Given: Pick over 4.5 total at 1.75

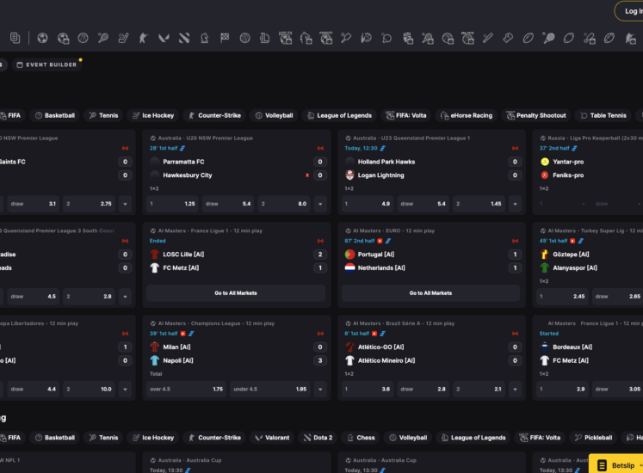Looking at the screenshot, I should (186, 389).
